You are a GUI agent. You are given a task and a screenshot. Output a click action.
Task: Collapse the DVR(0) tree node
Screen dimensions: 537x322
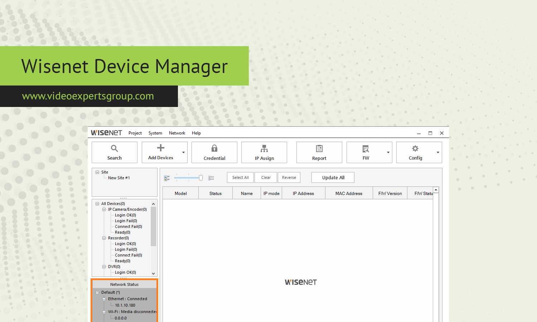pos(104,267)
